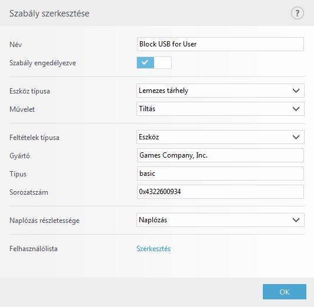Click the Lemezes tárhely combo box text
The width and height of the screenshot is (314, 307).
click(x=163, y=91)
